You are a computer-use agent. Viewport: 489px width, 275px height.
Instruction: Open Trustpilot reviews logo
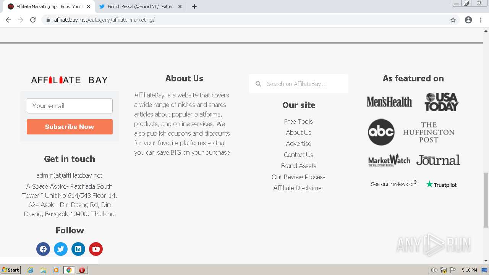(x=441, y=184)
